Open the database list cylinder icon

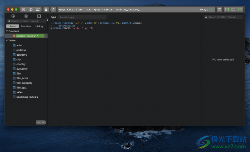click(x=26, y=16)
